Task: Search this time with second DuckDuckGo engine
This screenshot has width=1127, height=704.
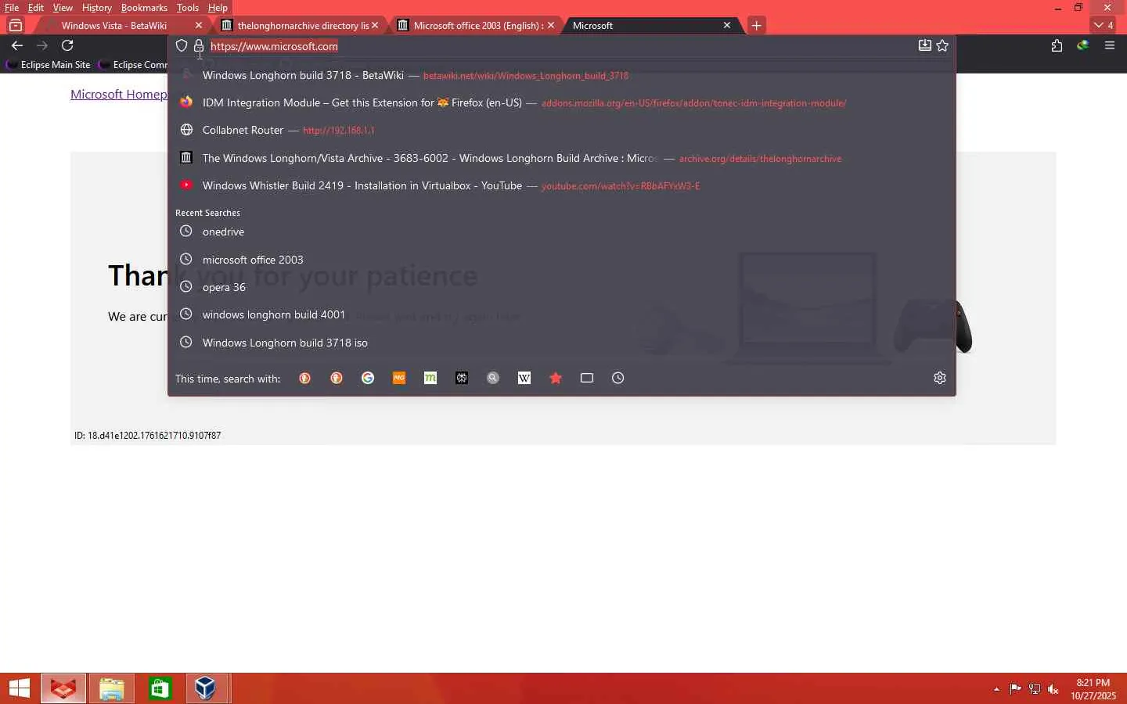Action: [x=337, y=378]
